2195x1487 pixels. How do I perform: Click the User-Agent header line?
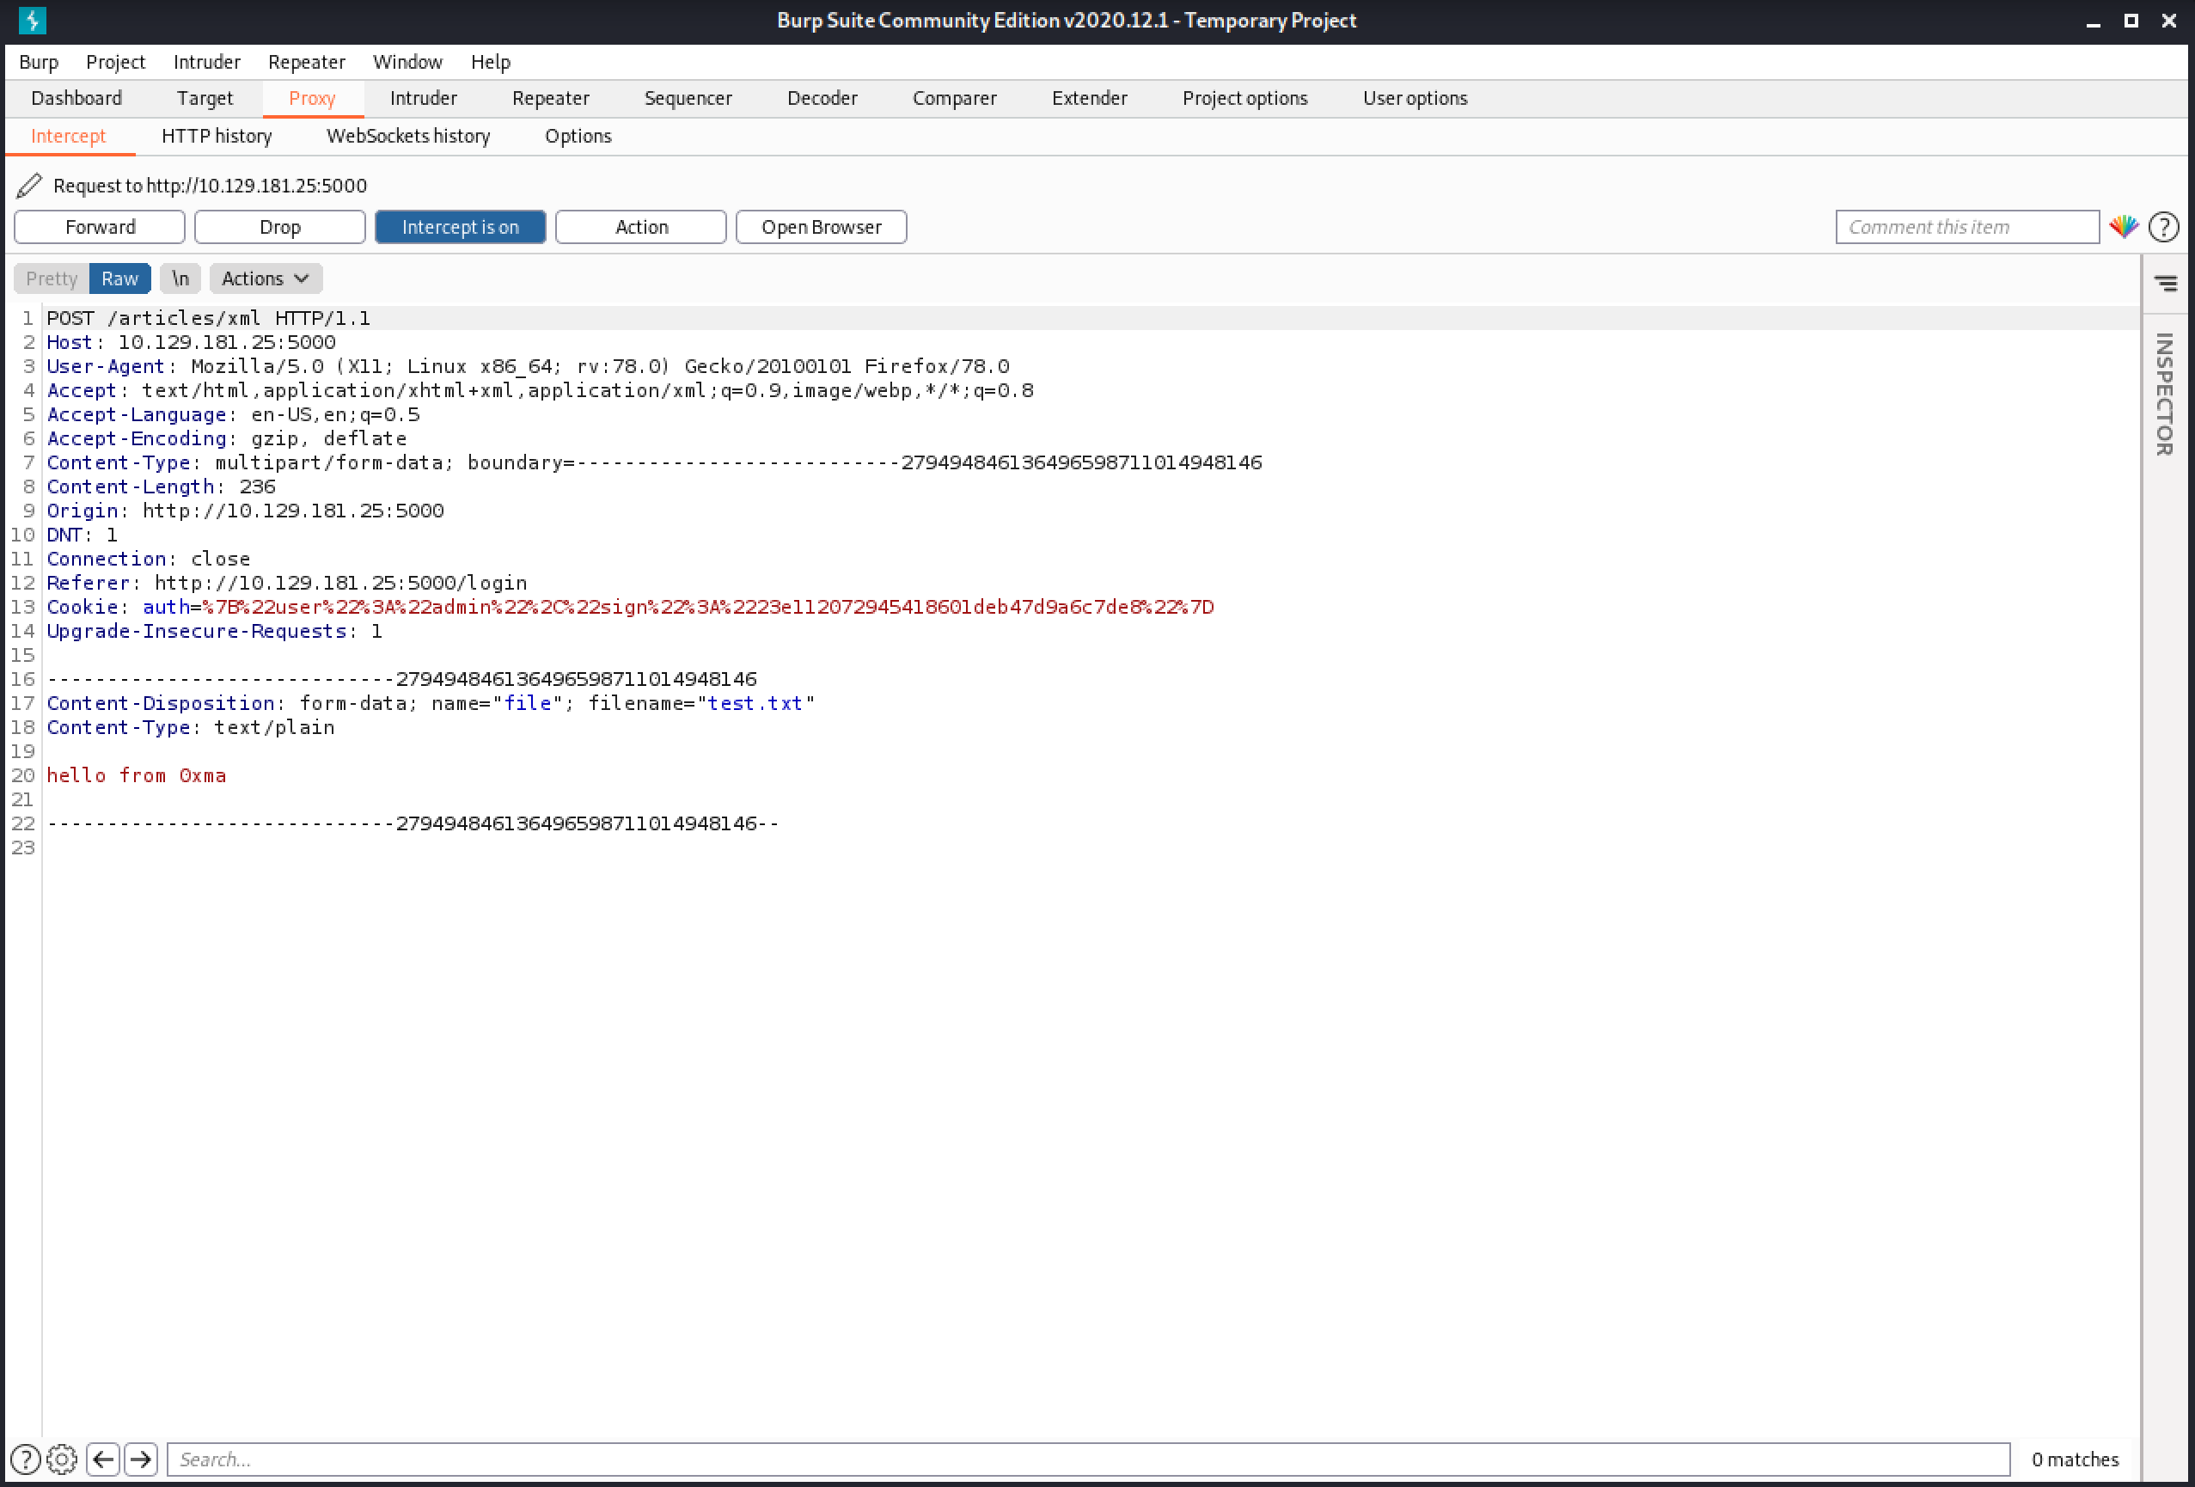pyautogui.click(x=528, y=366)
